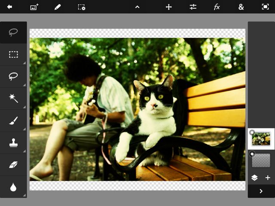Select the blur droplet tool
Image resolution: width=275 pixels, height=206 pixels.
coord(13,187)
